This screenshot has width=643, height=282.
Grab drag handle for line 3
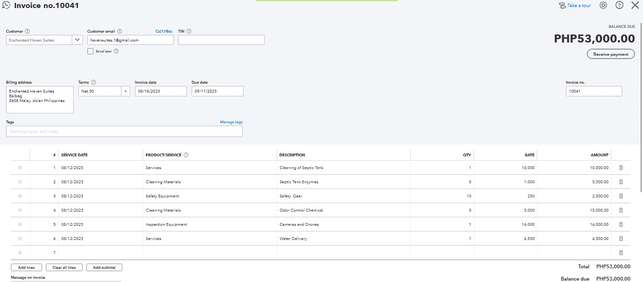click(20, 196)
